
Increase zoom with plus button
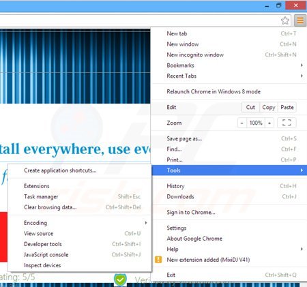pos(269,123)
